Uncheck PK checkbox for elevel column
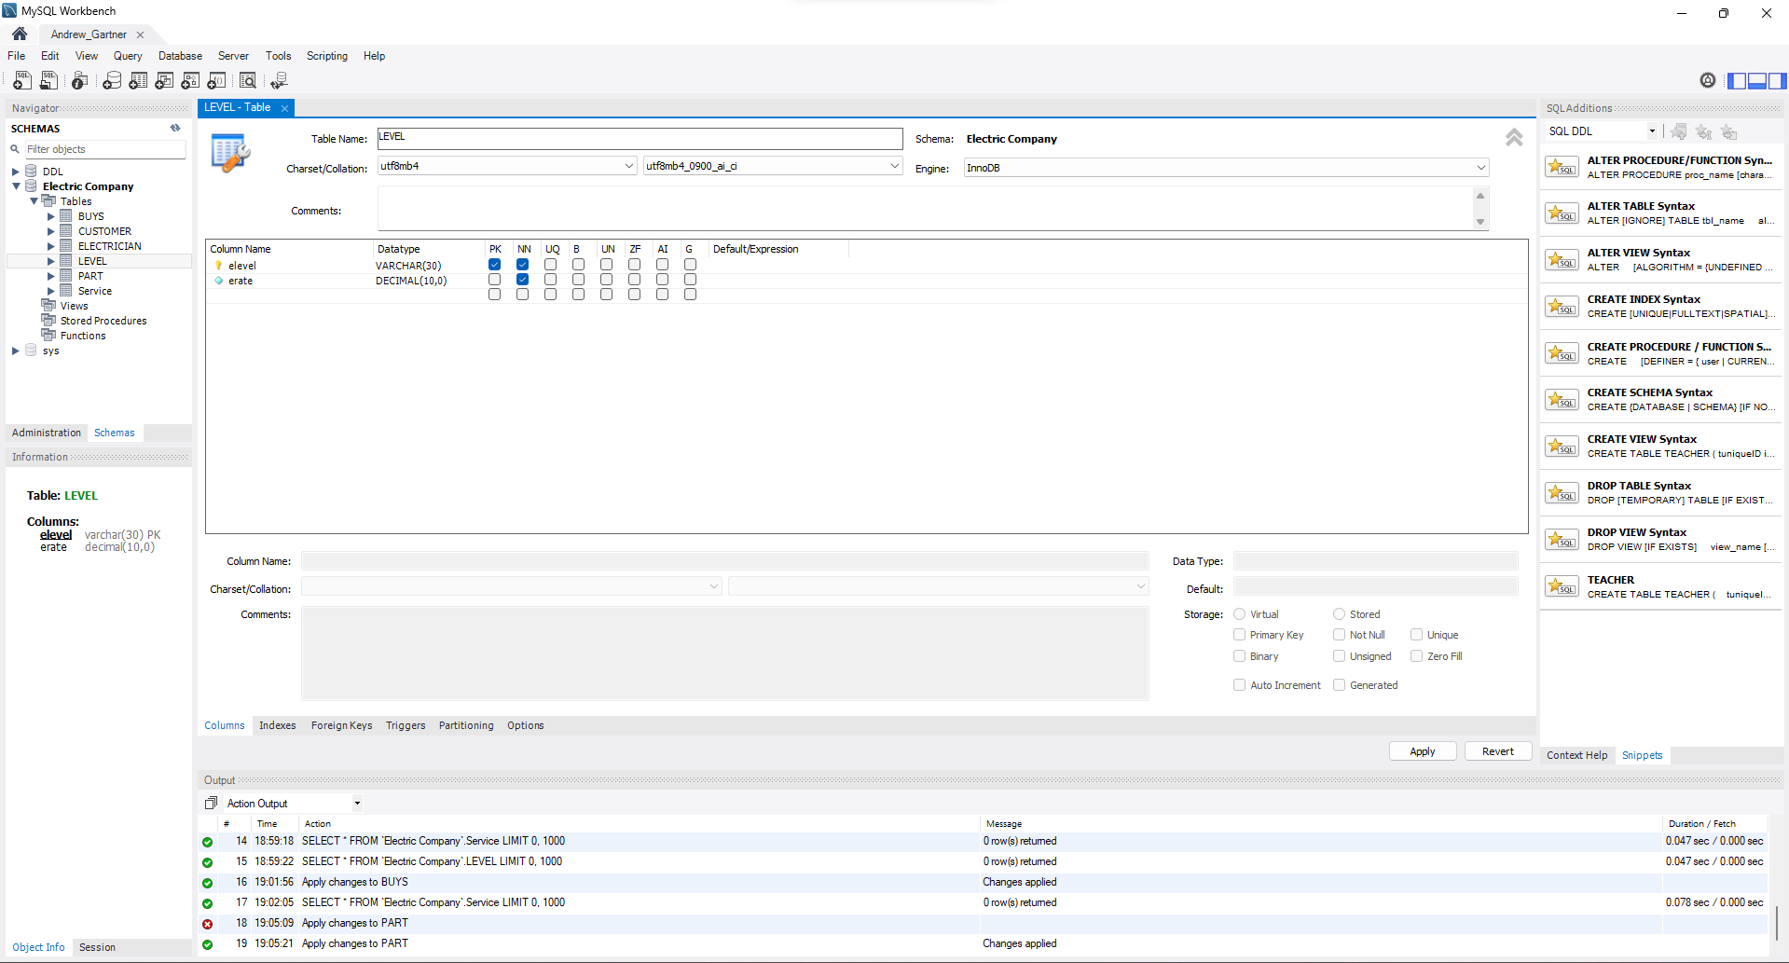Screen dimensions: 1789x963 495,265
